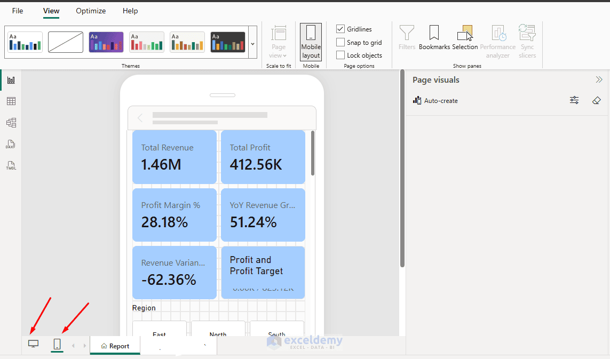This screenshot has height=359, width=610.
Task: Enable the Snap to grid checkbox
Action: point(340,42)
